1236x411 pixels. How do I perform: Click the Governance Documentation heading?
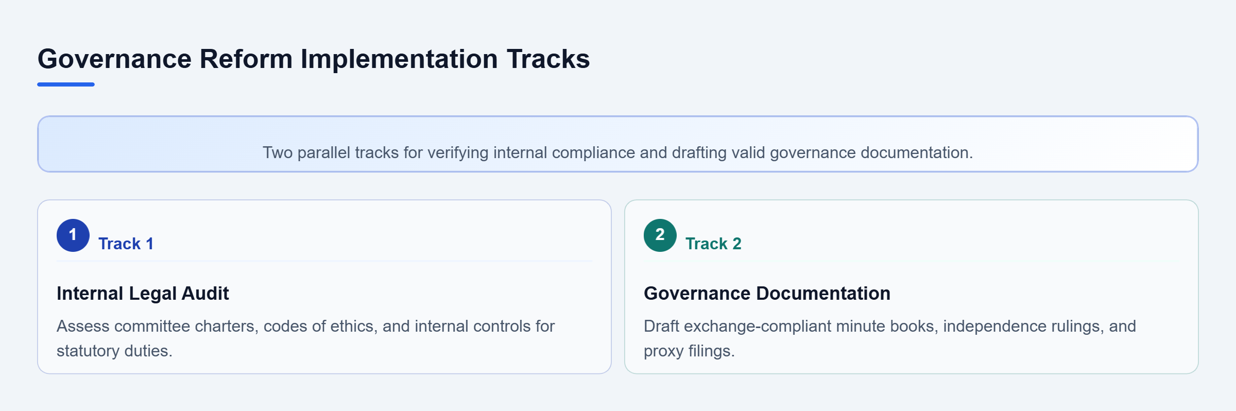767,294
